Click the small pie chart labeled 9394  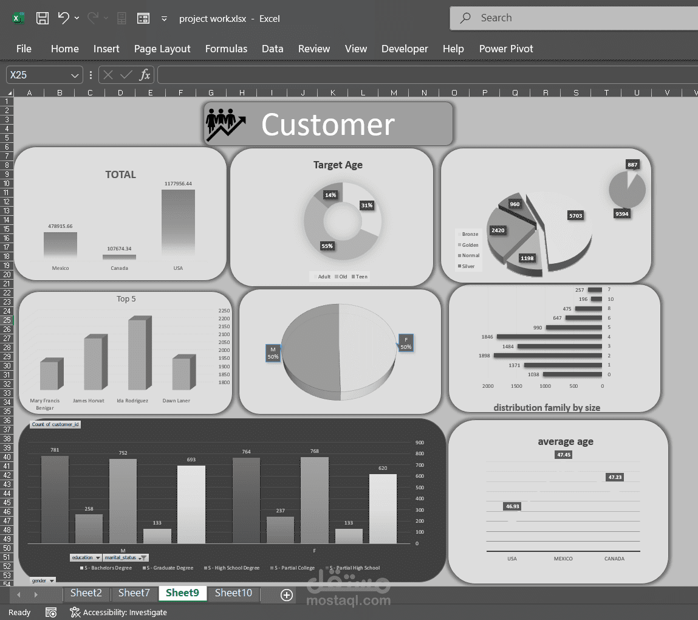tap(627, 190)
